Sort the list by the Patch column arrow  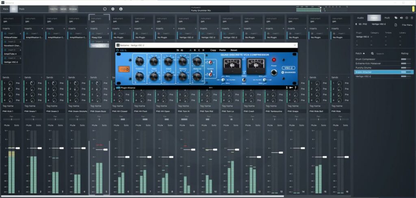pyautogui.click(x=364, y=53)
